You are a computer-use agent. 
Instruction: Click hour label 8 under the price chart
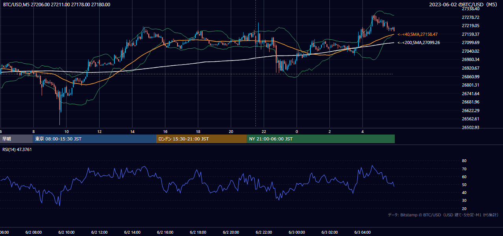click(33, 131)
